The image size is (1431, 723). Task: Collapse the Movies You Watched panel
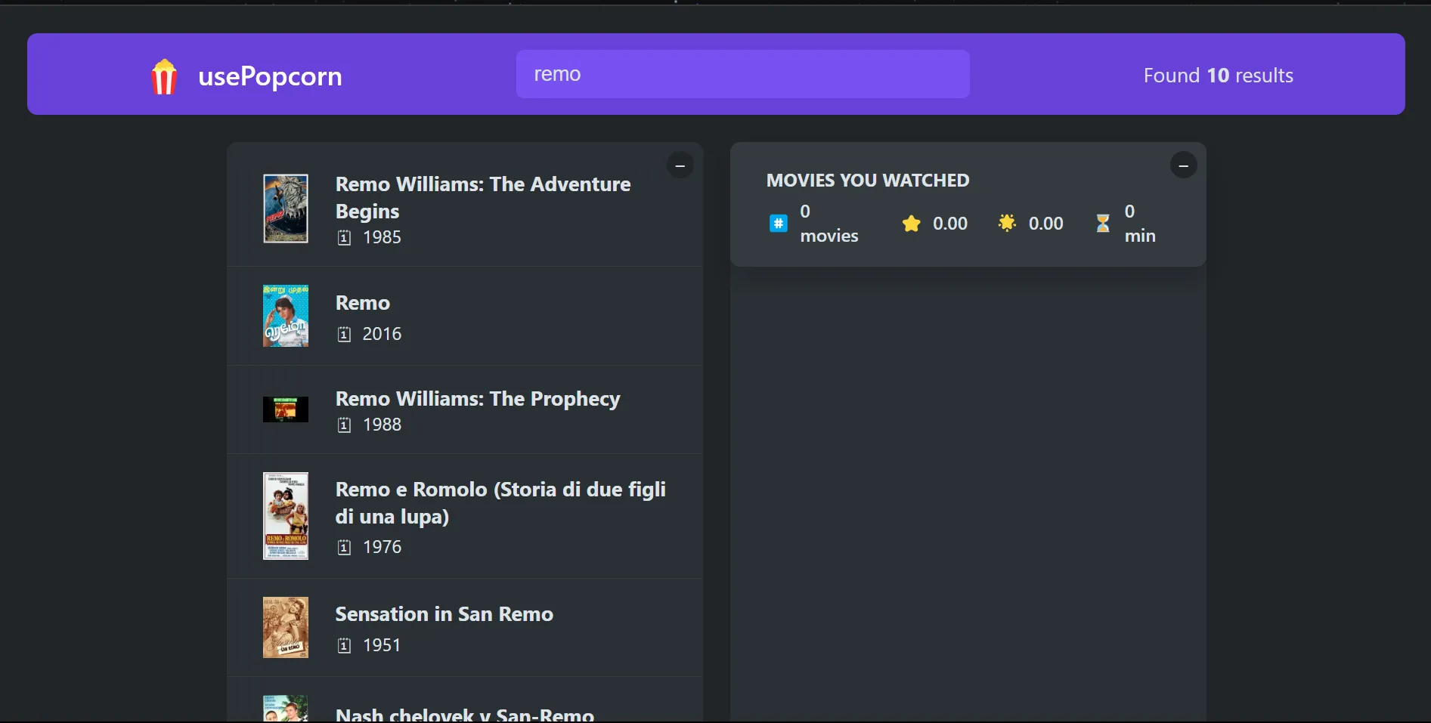(1183, 165)
